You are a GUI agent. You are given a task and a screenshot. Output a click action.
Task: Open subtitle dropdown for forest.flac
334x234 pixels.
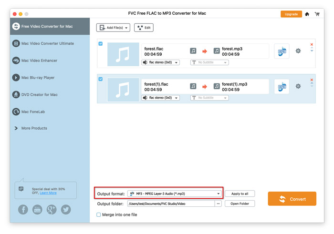tap(209, 62)
